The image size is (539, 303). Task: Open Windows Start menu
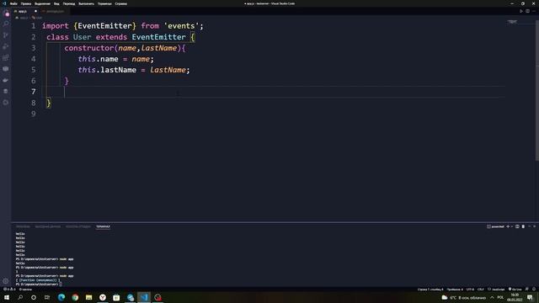[x=7, y=297]
